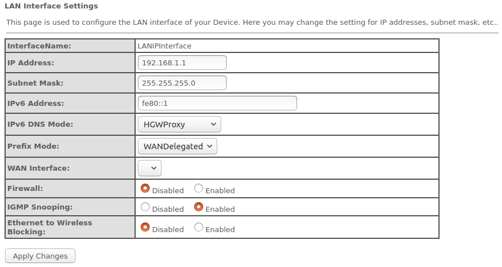Click the Prefix Mode label
The height and width of the screenshot is (267, 502).
point(33,146)
